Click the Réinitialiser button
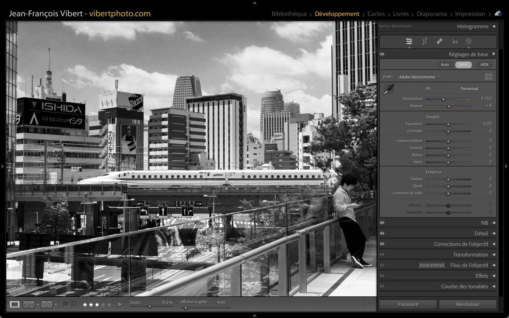This screenshot has width=509, height=318. click(x=467, y=304)
